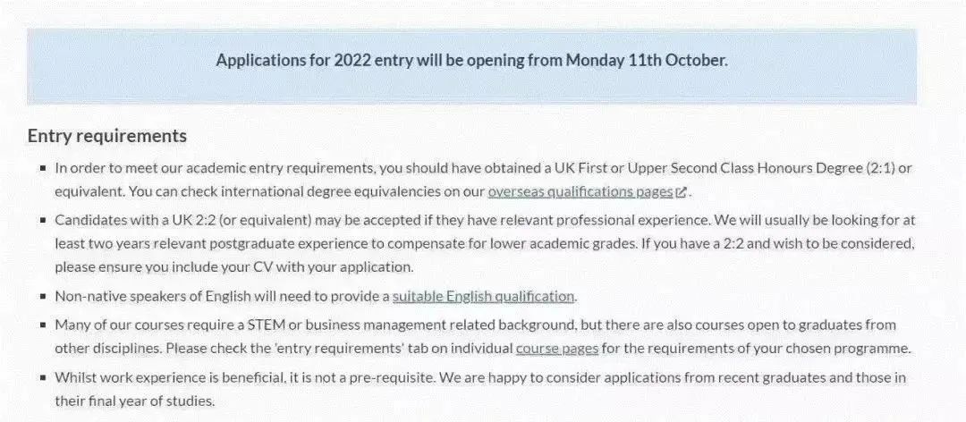Open the suitable English qualification link
966x422 pixels.
(x=483, y=296)
